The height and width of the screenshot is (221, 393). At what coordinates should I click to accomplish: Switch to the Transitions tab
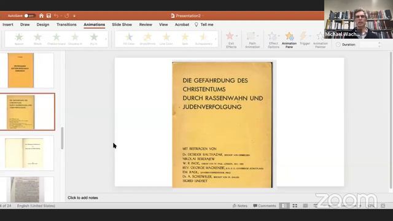tap(66, 25)
